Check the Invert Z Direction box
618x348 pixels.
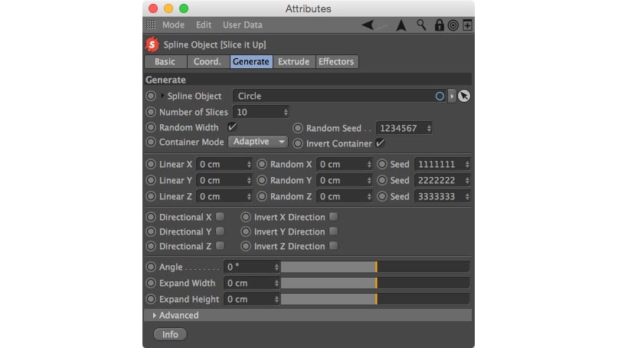(x=333, y=246)
